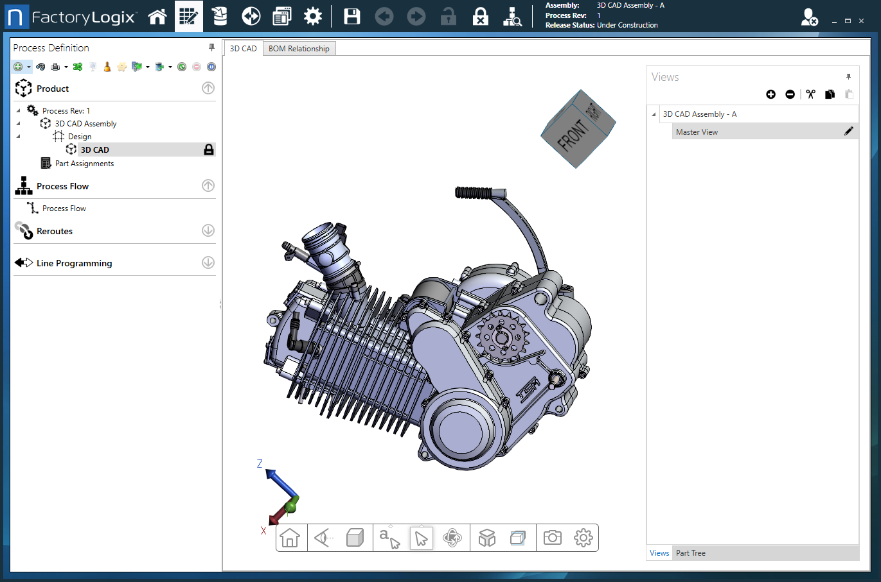Switch to the BOM Relationship tab
This screenshot has width=881, height=582.
(299, 47)
